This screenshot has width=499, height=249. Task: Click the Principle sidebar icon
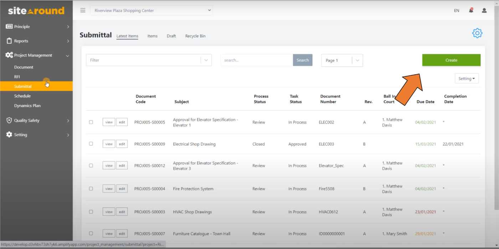(9, 26)
